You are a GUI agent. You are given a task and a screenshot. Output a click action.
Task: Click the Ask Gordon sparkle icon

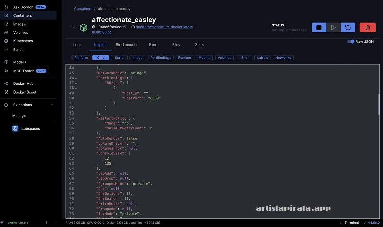coord(6,7)
